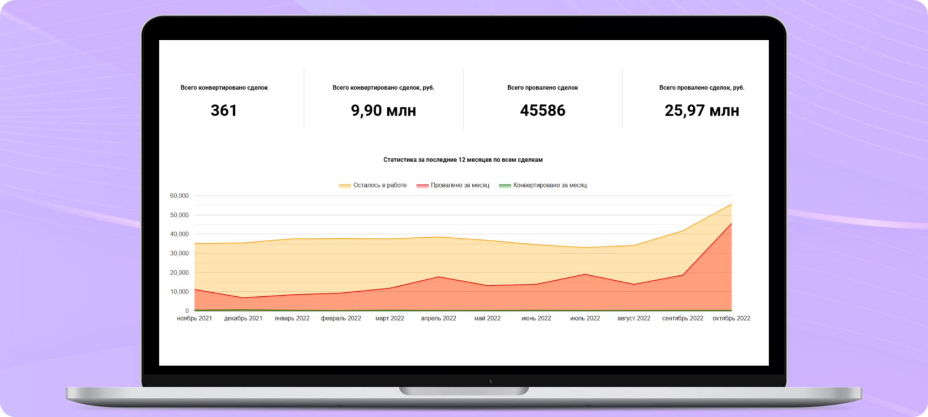This screenshot has width=928, height=417.
Task: Click the red peak at октябрь 2022
Action: coord(731,223)
